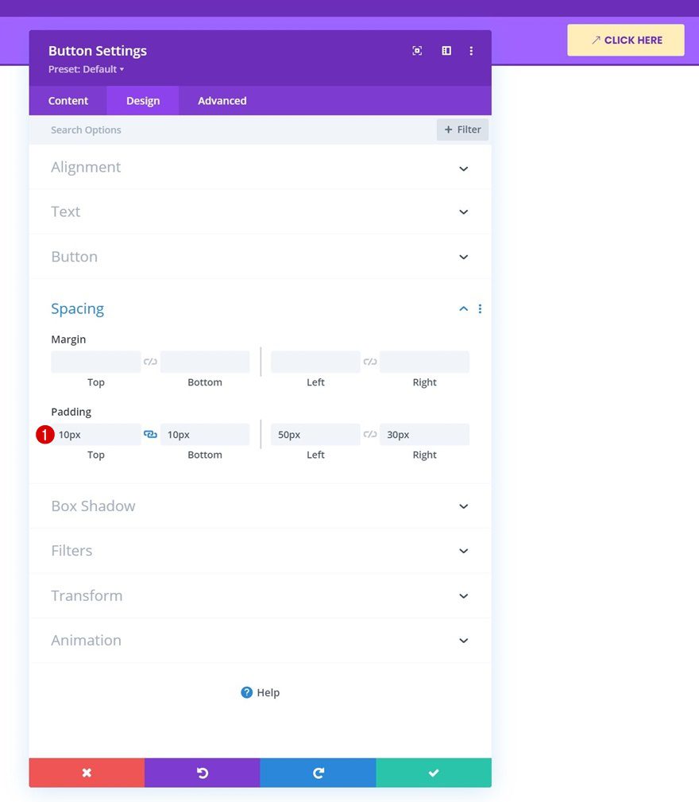The height and width of the screenshot is (802, 699).
Task: Switch to the Advanced tab
Action: pos(222,100)
